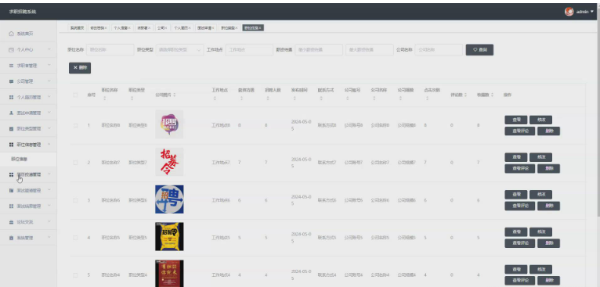Switch to the 系统首页 tab

(77, 28)
